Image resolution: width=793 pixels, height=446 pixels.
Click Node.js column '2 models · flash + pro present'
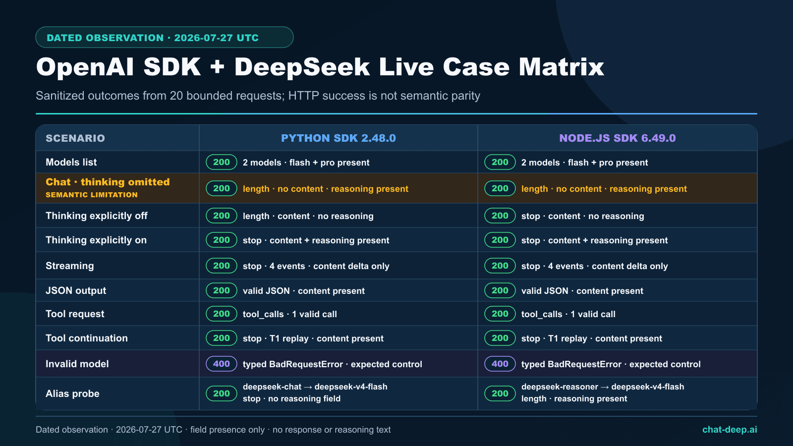(x=584, y=163)
